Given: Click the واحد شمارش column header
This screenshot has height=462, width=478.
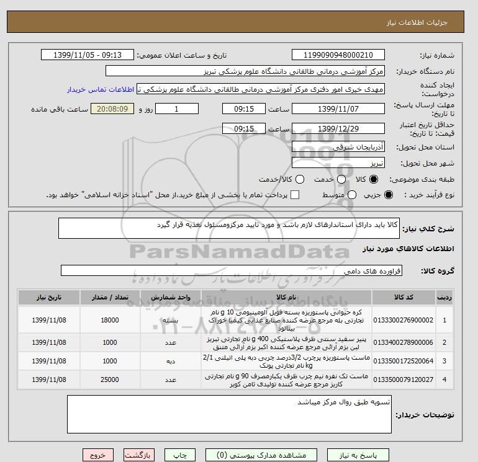Looking at the screenshot, I should coord(171,297).
